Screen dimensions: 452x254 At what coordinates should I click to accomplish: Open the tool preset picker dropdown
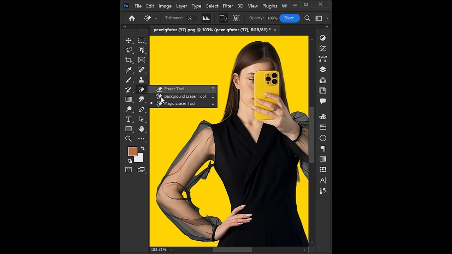pos(156,18)
